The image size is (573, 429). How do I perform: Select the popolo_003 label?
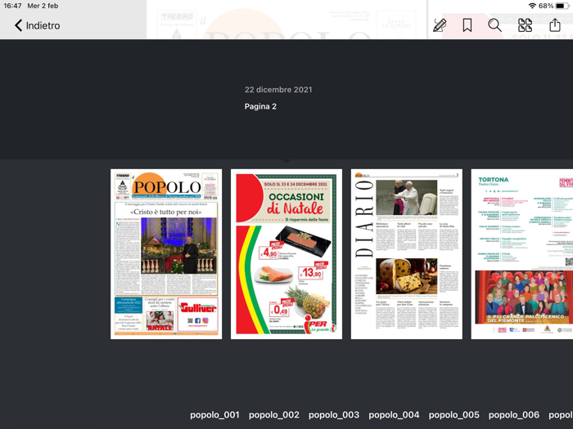(x=334, y=415)
